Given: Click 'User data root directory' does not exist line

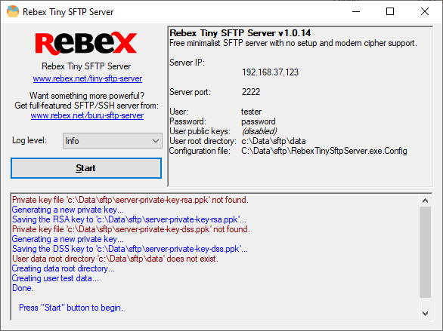Looking at the screenshot, I should tap(115, 259).
